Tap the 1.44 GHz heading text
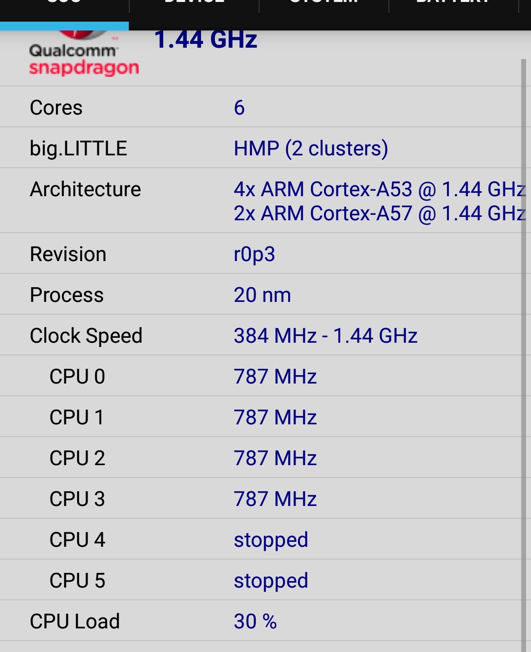The image size is (531, 652). (x=206, y=39)
